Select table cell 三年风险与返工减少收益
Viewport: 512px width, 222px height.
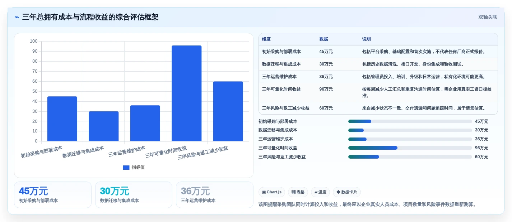(x=286, y=108)
